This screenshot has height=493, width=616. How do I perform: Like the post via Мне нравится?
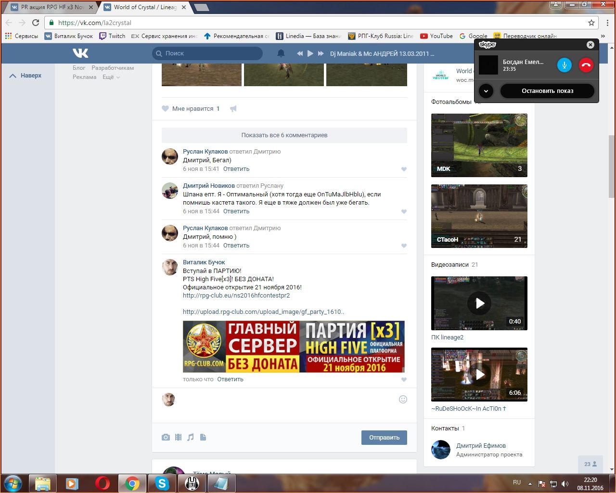tap(191, 109)
